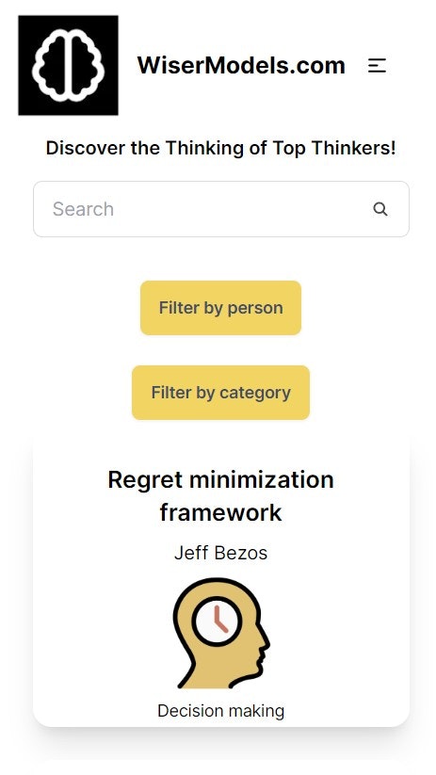This screenshot has height=775, width=436.
Task: Click the card's white area beside Jeff Bezos
Action: pyautogui.click(x=336, y=553)
